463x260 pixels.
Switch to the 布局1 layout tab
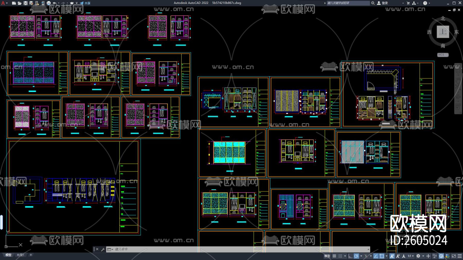click(20, 255)
